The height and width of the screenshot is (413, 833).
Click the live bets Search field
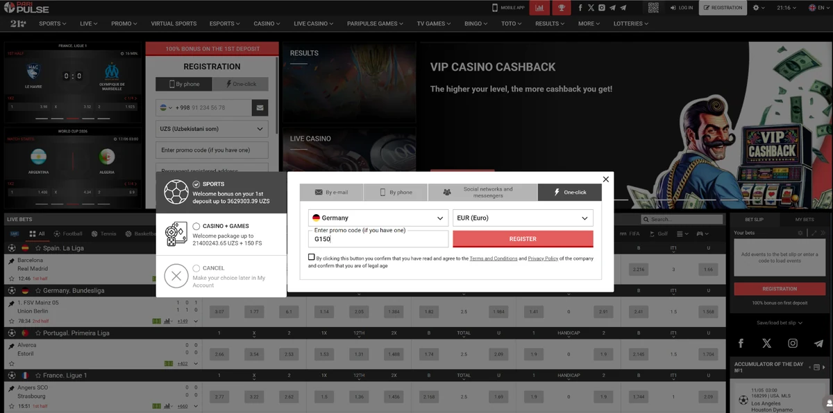[683, 219]
